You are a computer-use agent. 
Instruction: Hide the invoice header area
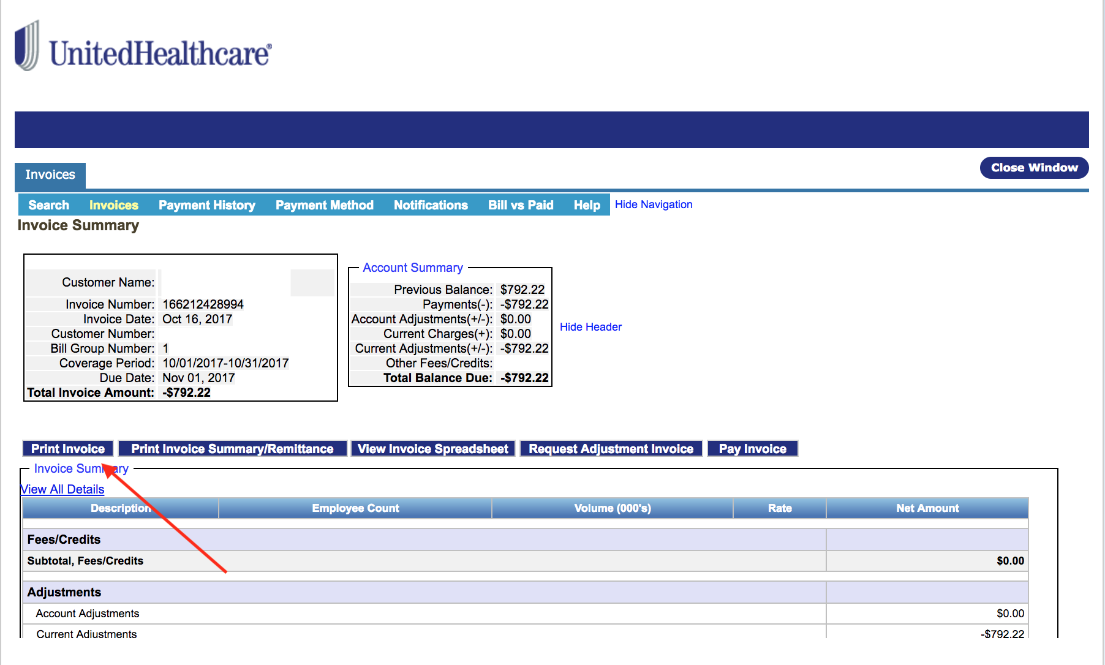pos(590,326)
